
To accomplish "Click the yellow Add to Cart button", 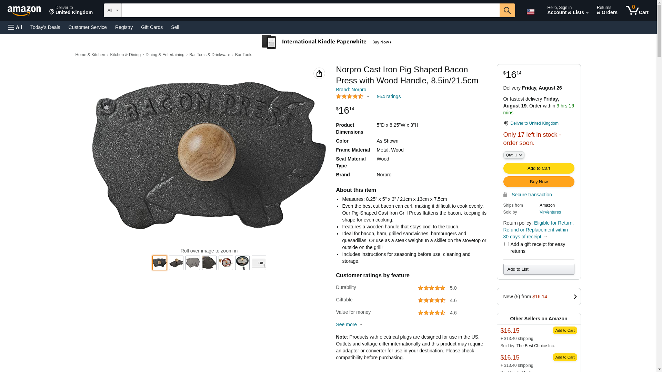I will pyautogui.click(x=539, y=168).
